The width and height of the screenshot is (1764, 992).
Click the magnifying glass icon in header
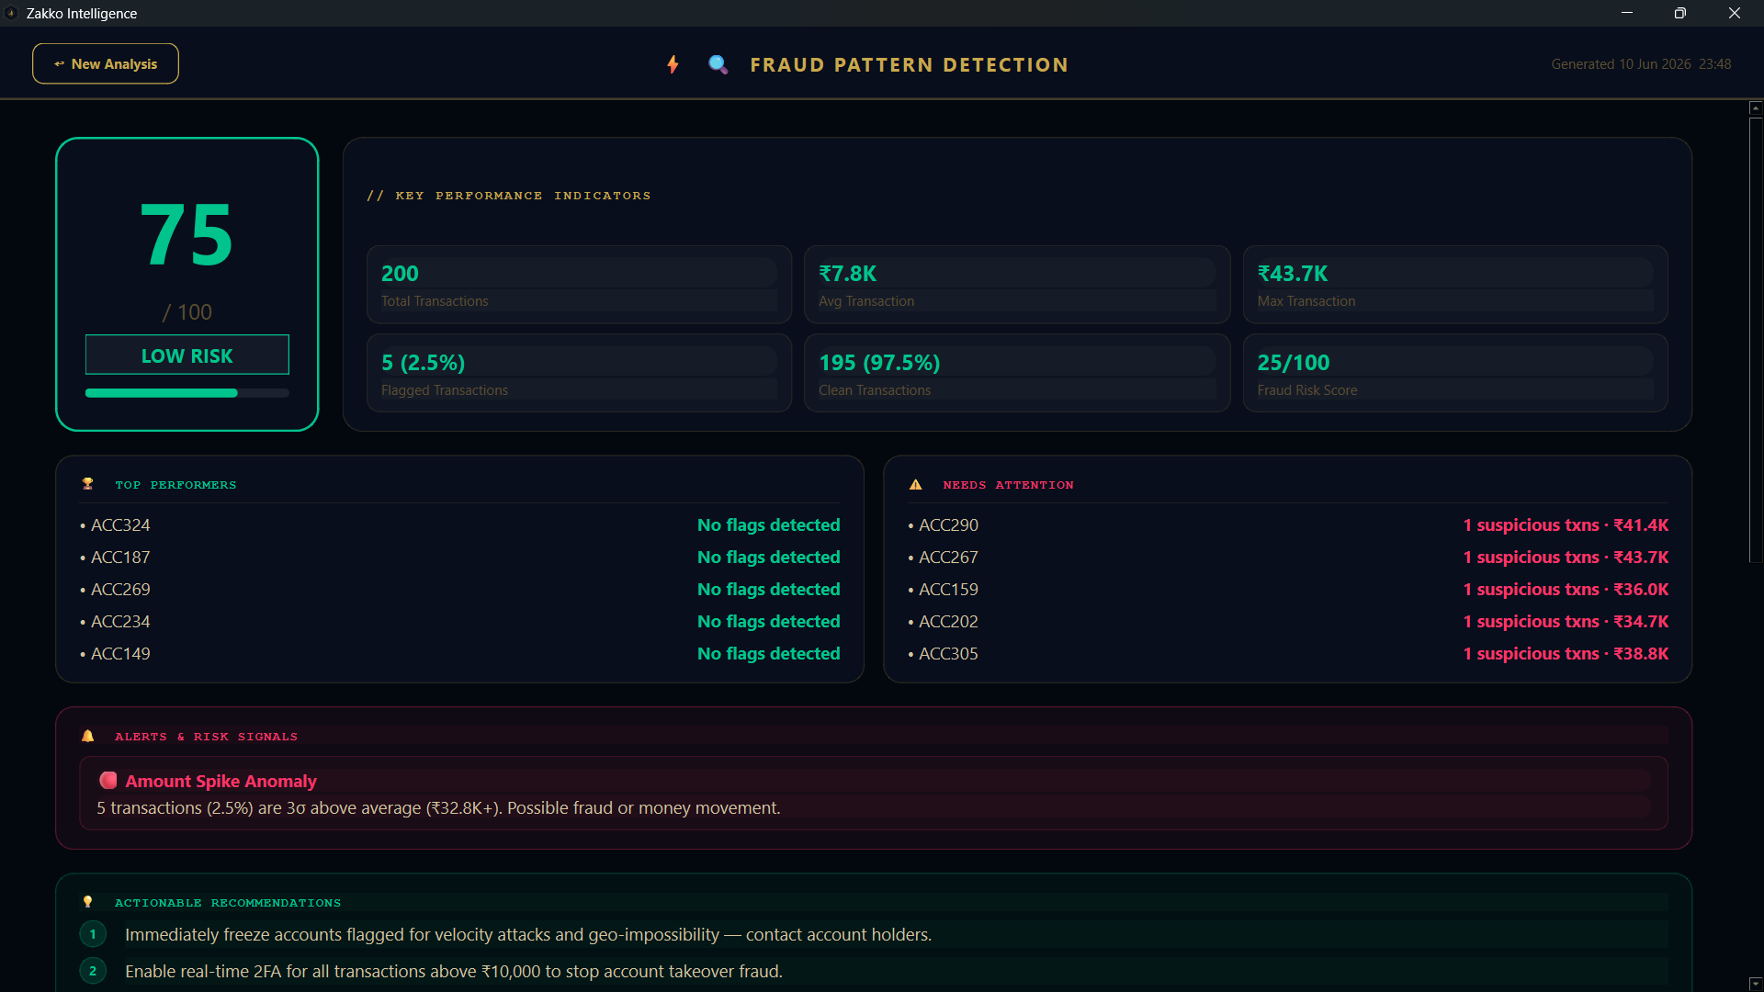tap(718, 64)
